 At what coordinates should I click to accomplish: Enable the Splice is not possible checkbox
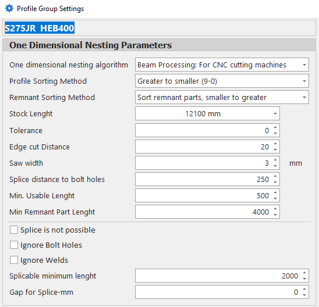click(x=14, y=230)
